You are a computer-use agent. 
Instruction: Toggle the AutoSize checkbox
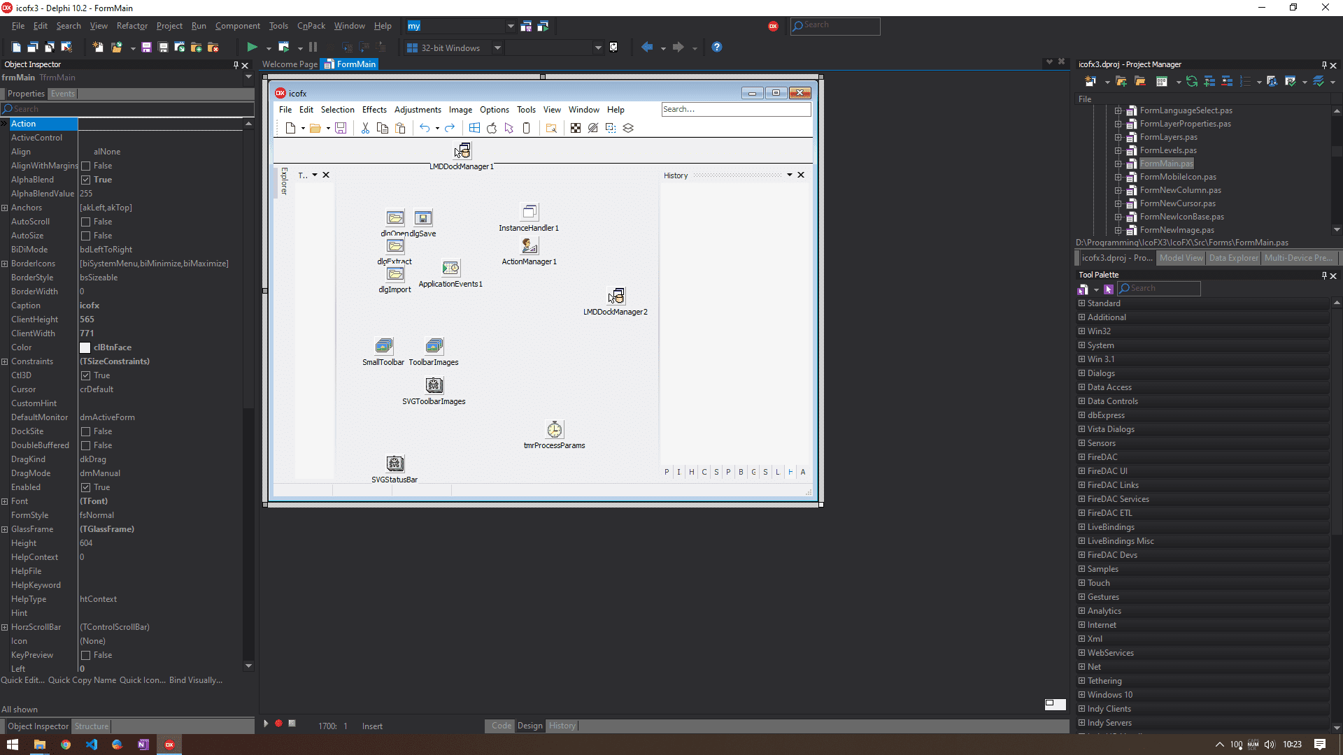pyautogui.click(x=85, y=236)
